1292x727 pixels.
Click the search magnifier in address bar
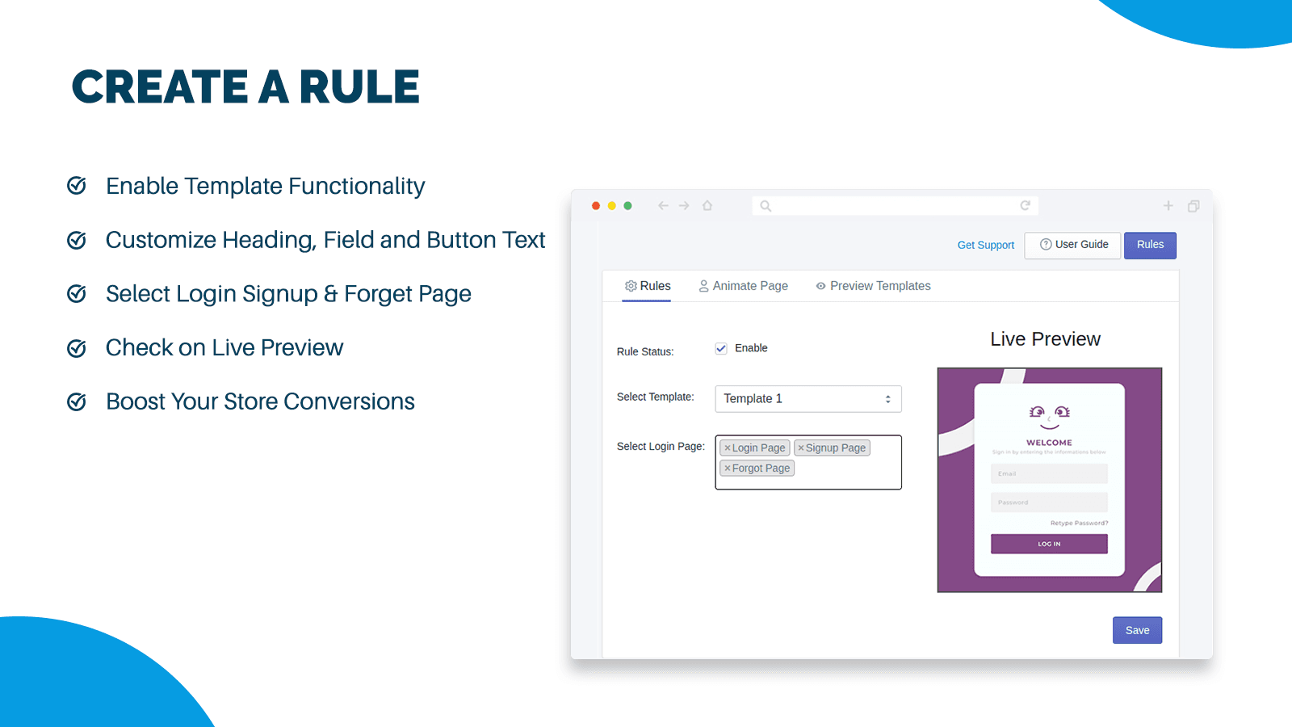coord(766,207)
